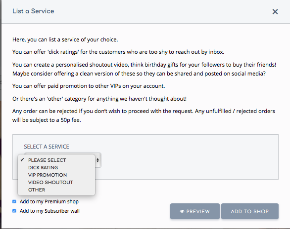290x229 pixels.
Task: Click the List a Service dialog title
Action: coord(33,11)
